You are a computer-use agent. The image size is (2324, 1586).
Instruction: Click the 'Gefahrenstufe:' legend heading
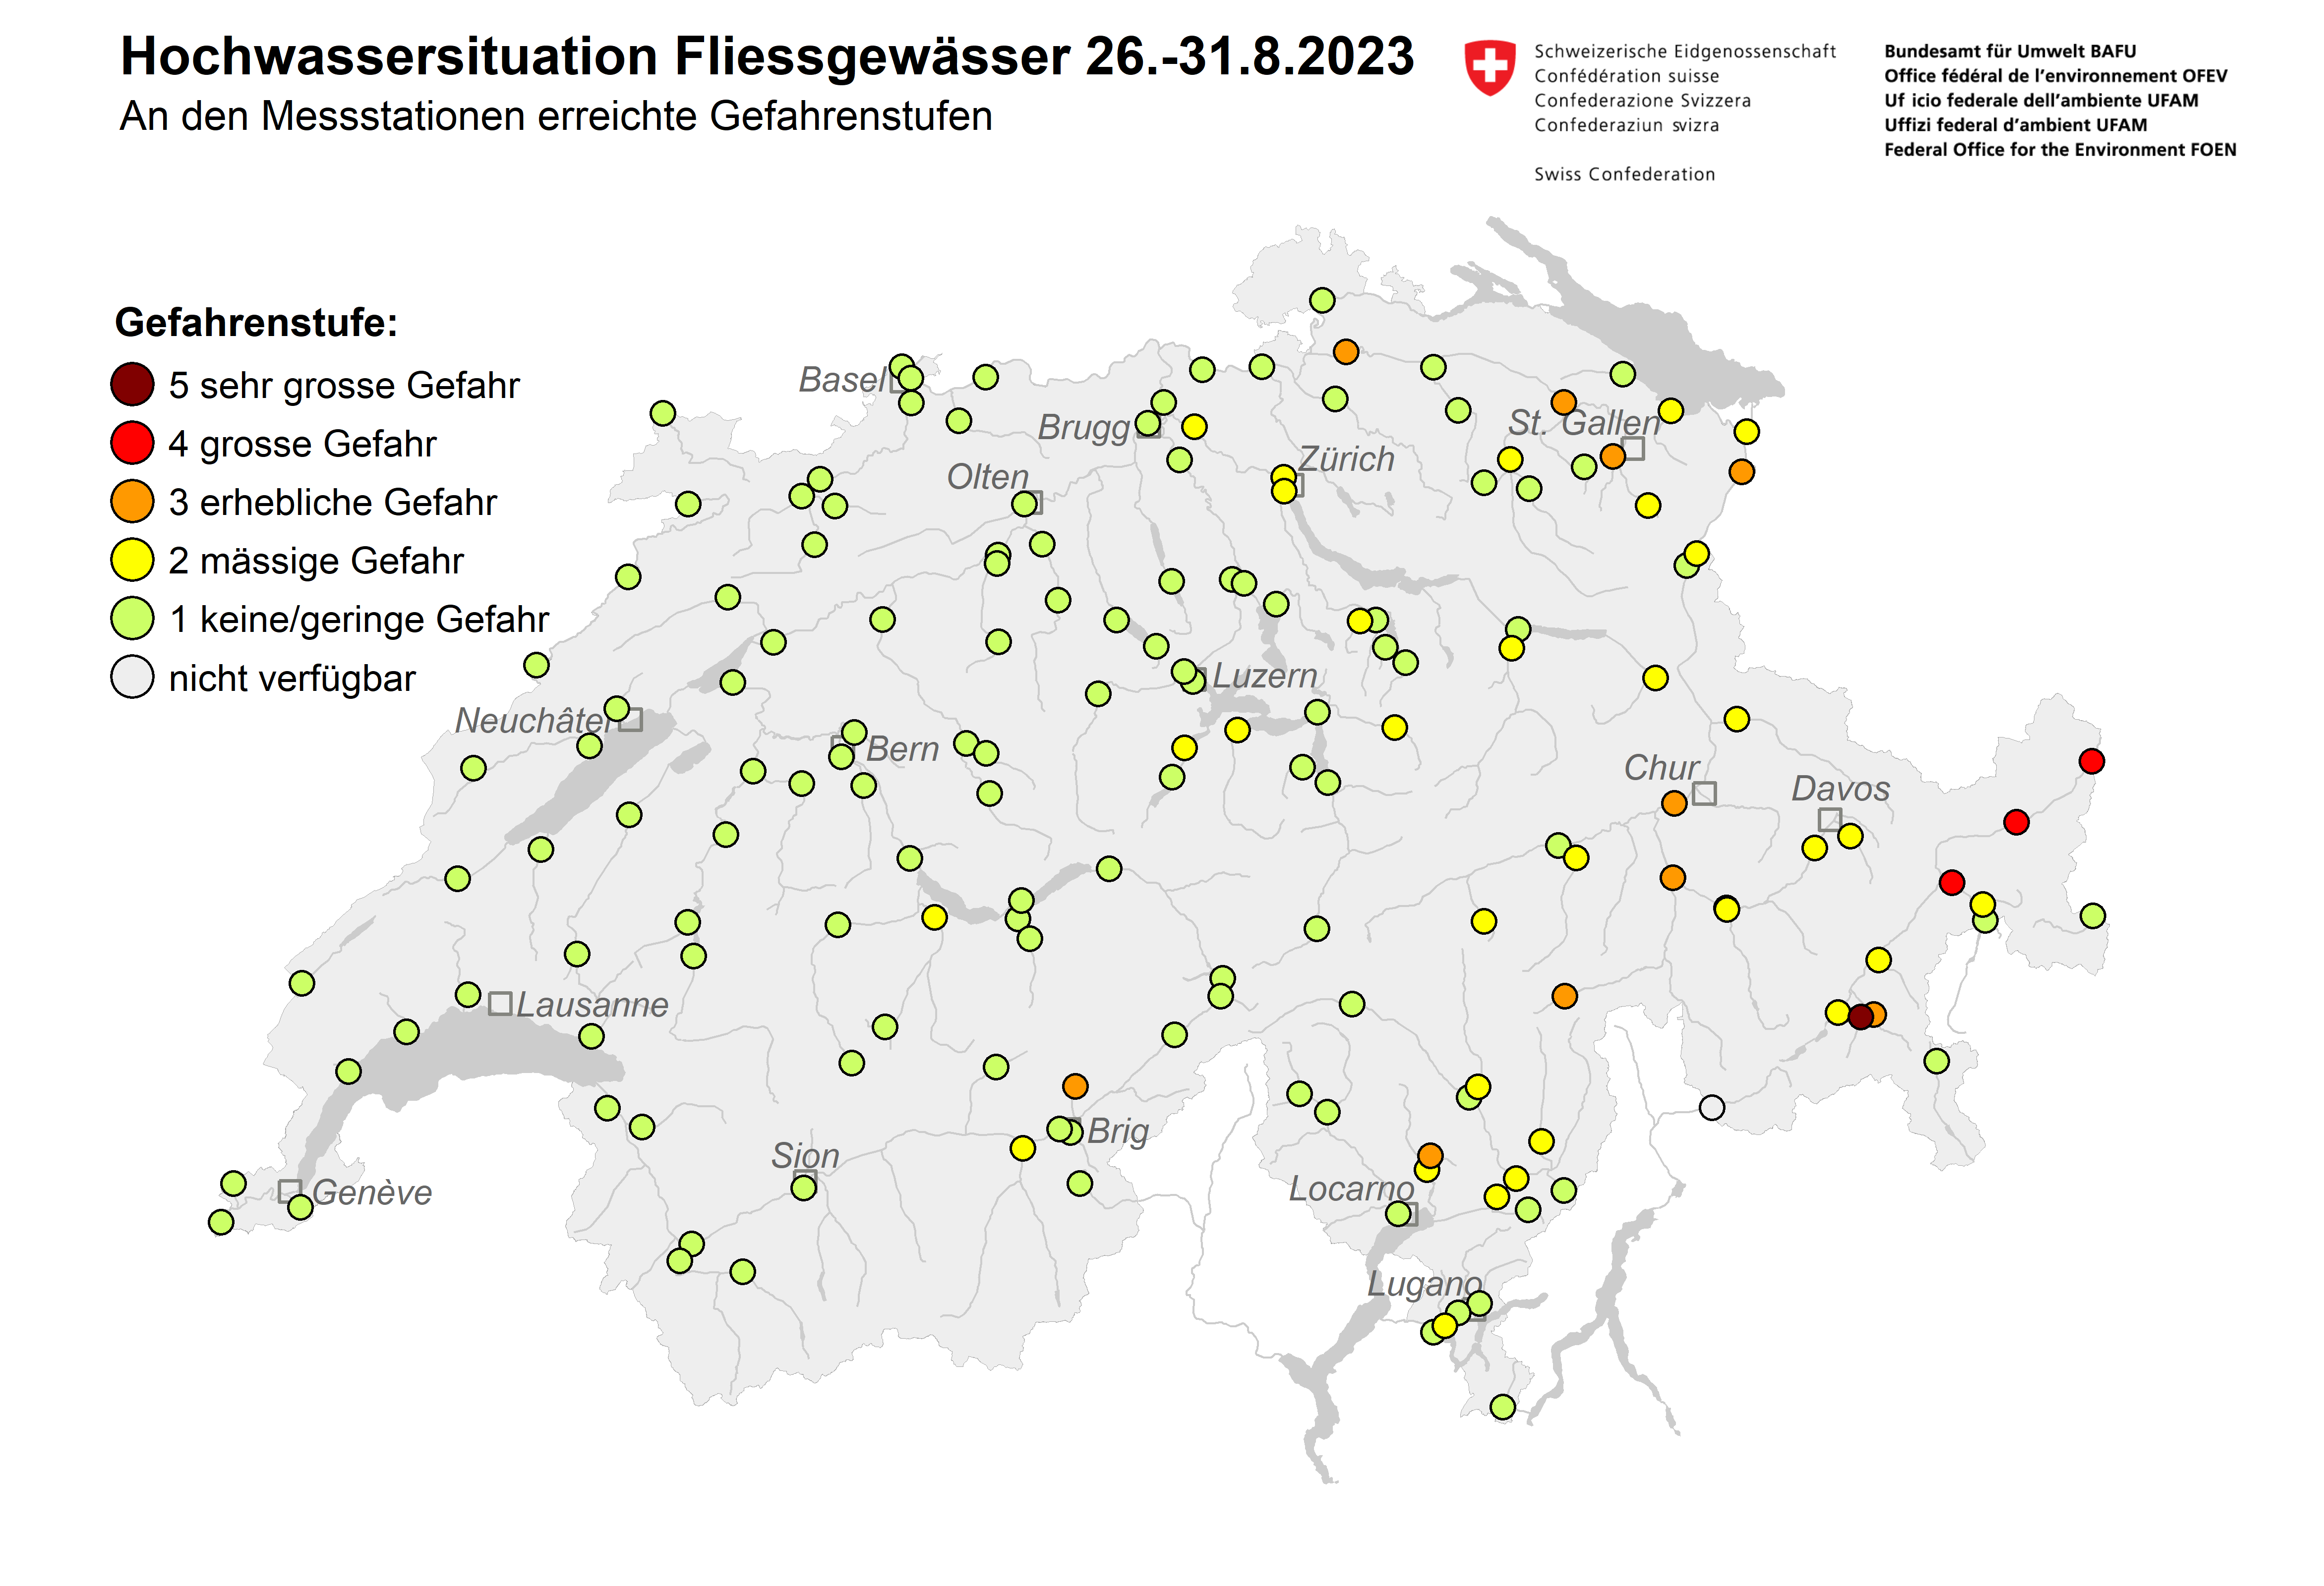click(x=256, y=323)
